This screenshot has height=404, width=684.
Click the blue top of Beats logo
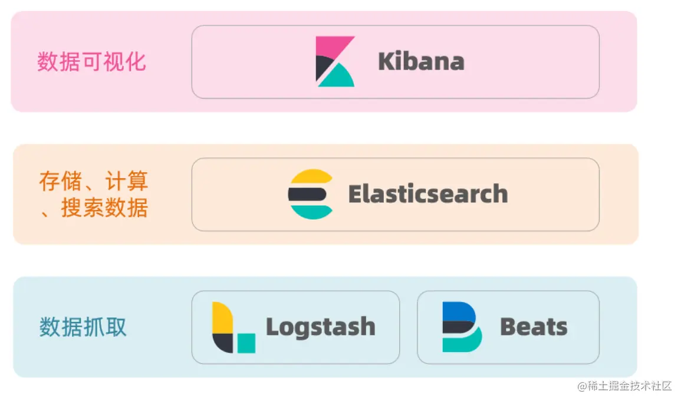(459, 311)
